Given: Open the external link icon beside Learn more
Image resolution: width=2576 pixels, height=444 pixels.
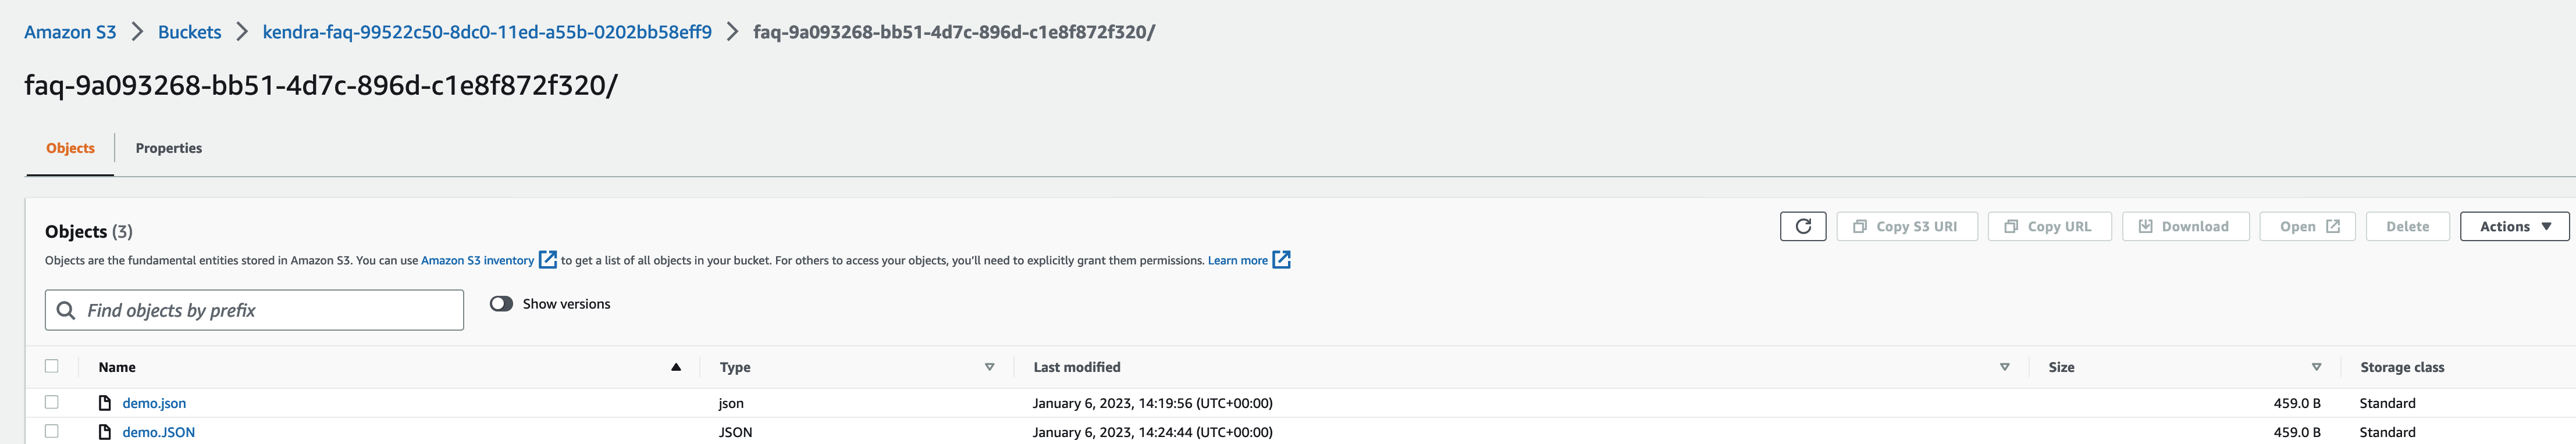Looking at the screenshot, I should click(x=1281, y=260).
